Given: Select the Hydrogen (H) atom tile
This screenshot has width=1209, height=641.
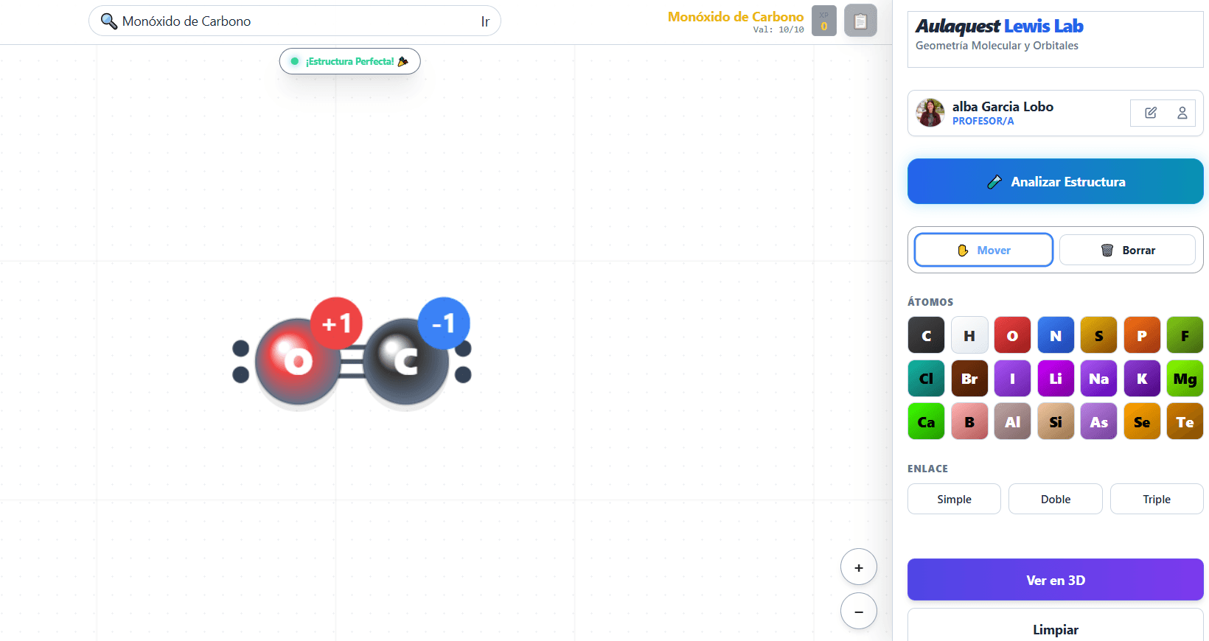Looking at the screenshot, I should (969, 335).
